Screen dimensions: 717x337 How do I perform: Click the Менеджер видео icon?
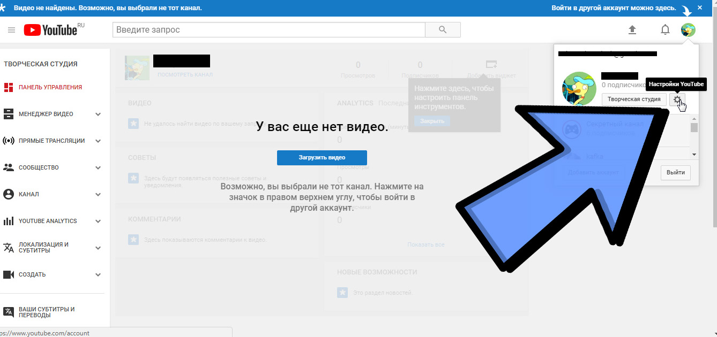pyautogui.click(x=8, y=114)
